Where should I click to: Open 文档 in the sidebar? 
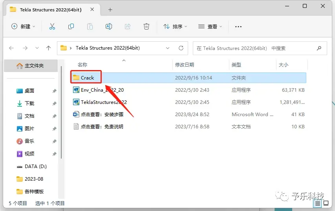29,116
